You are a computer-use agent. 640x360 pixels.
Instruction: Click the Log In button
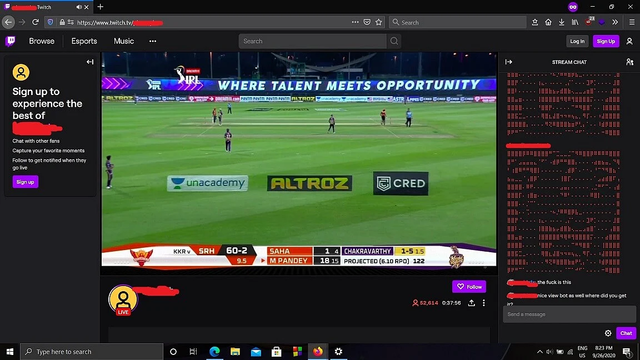pos(577,41)
